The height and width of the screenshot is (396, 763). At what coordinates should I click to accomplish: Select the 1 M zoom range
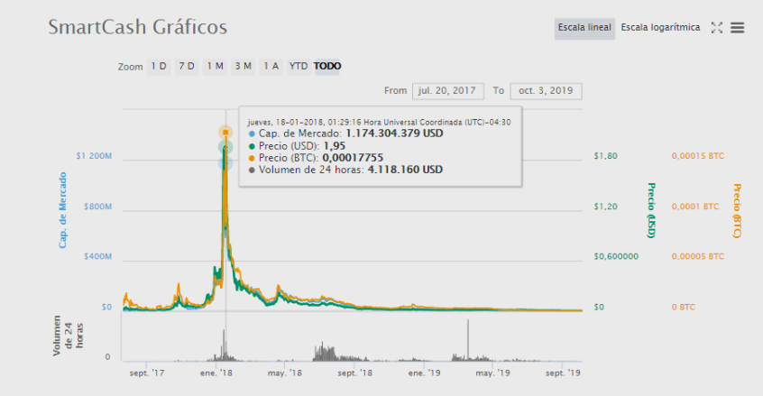(x=215, y=66)
